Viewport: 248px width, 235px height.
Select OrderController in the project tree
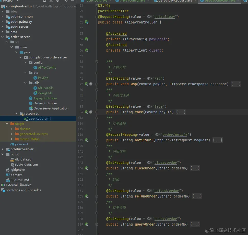[45, 103]
